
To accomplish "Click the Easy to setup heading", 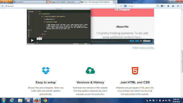I will 46,82.
